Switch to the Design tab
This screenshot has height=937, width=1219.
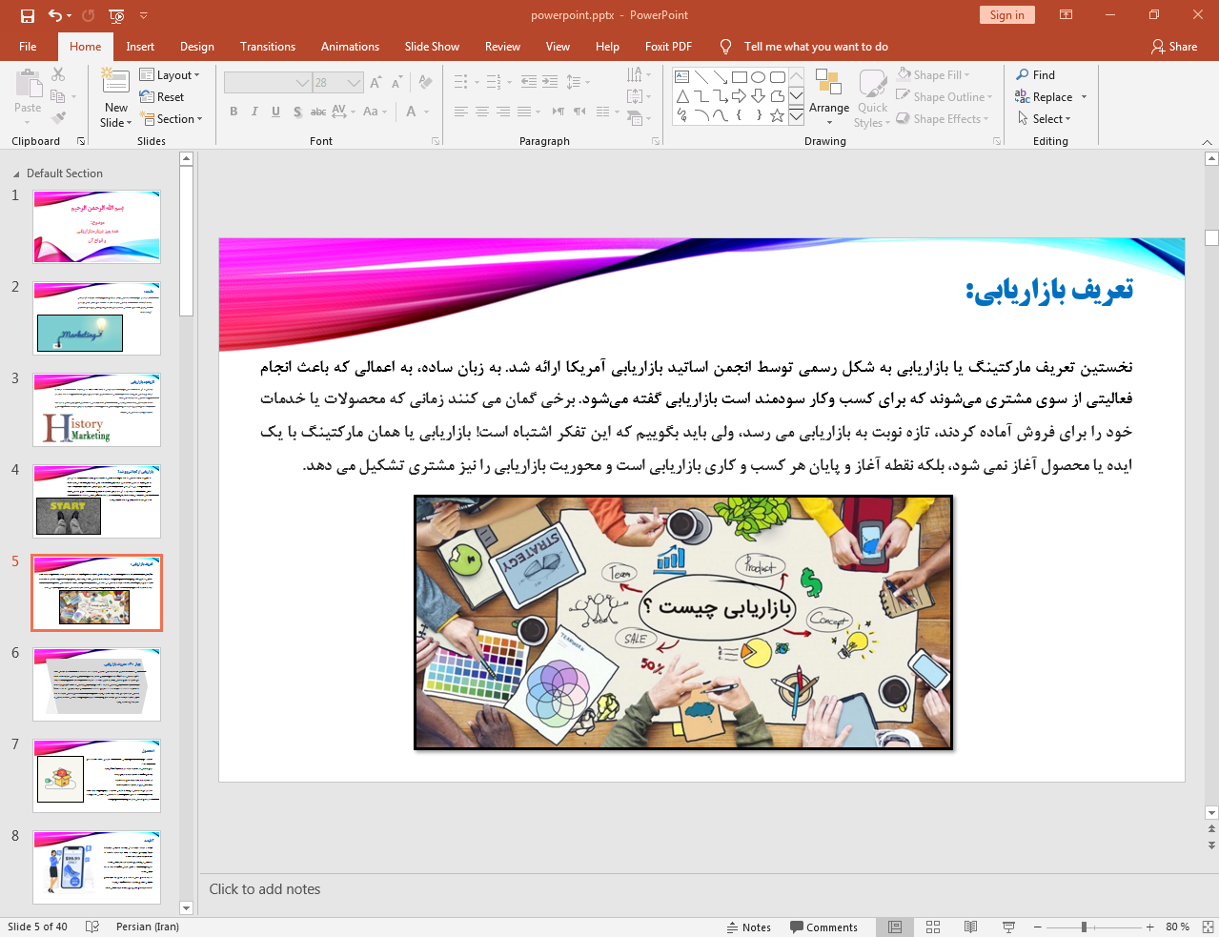(196, 46)
